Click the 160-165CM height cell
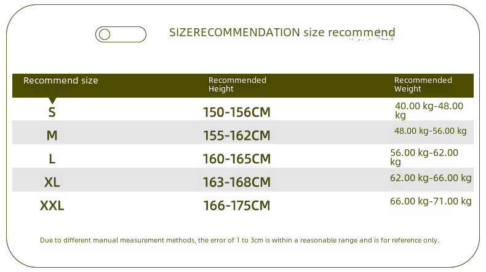 (237, 159)
